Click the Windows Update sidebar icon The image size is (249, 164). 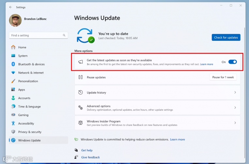[x=13, y=140]
